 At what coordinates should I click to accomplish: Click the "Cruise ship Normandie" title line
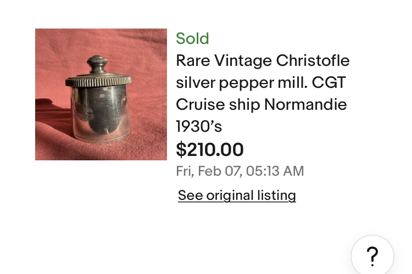click(x=261, y=104)
